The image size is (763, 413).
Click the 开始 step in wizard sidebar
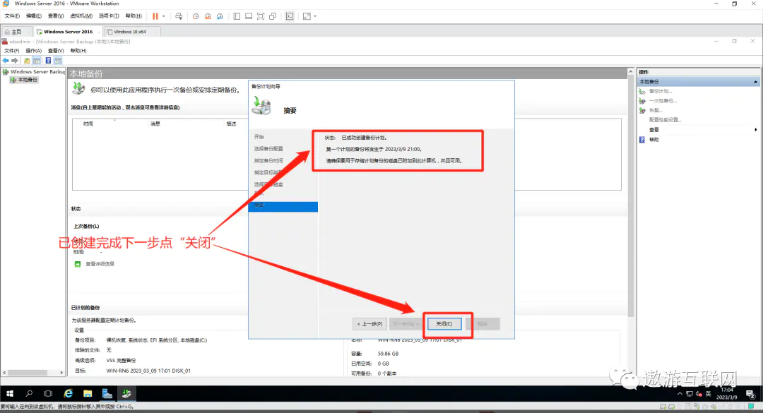[259, 137]
